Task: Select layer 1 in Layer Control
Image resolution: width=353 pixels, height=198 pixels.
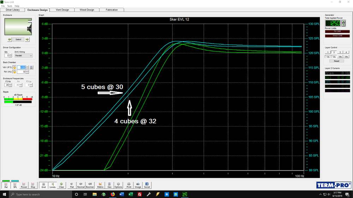Action: [x=328, y=52]
